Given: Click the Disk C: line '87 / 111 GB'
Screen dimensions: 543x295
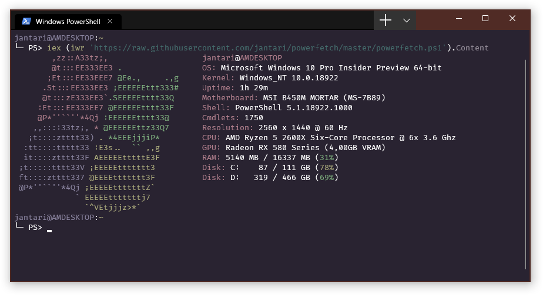Looking at the screenshot, I should tap(284, 168).
